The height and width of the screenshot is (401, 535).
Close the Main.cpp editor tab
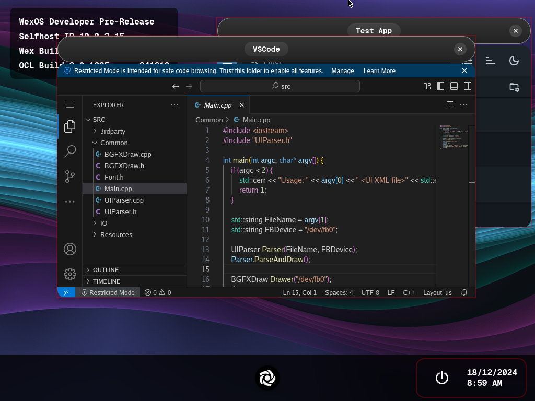click(242, 105)
